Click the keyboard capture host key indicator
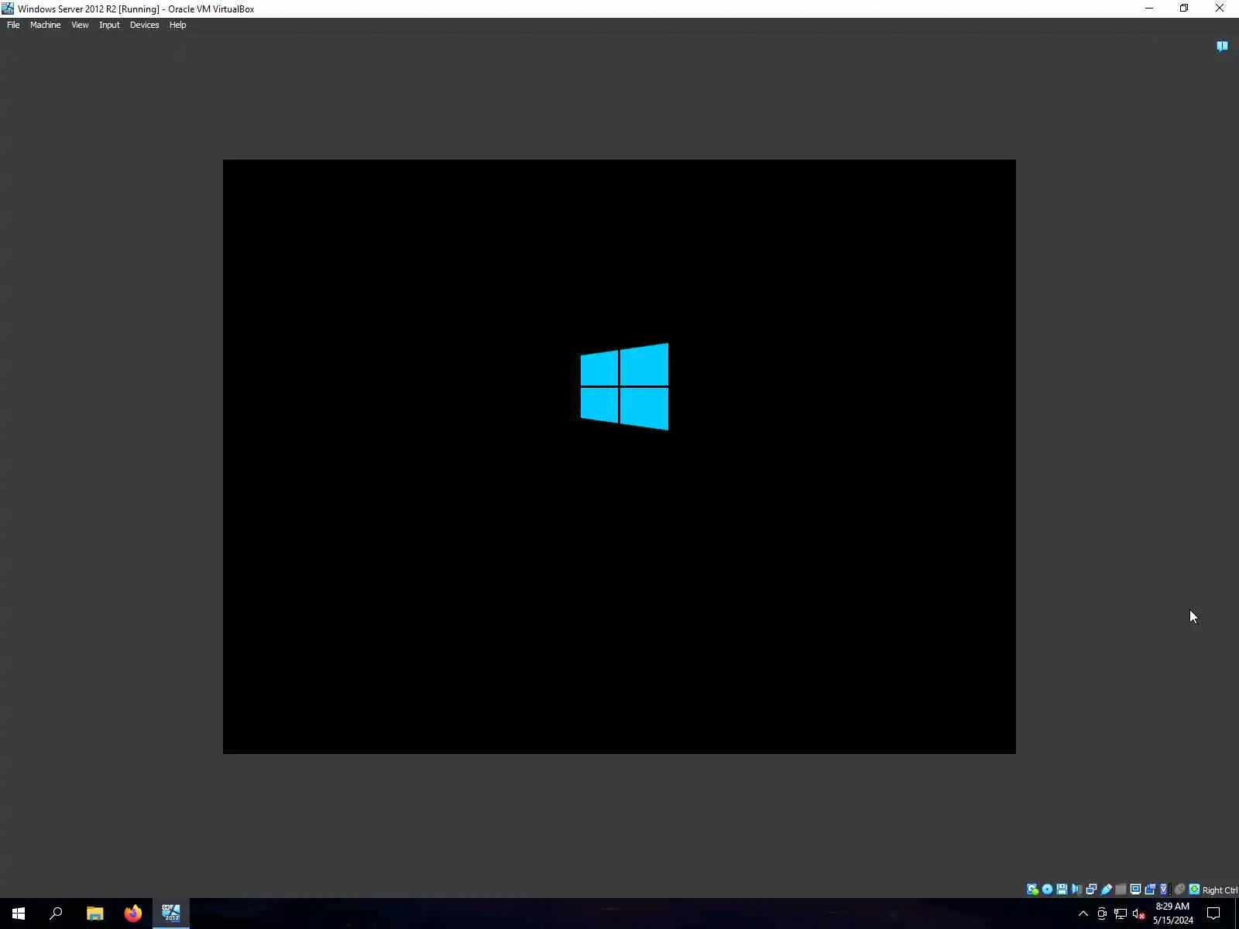The width and height of the screenshot is (1239, 929). tap(1194, 890)
